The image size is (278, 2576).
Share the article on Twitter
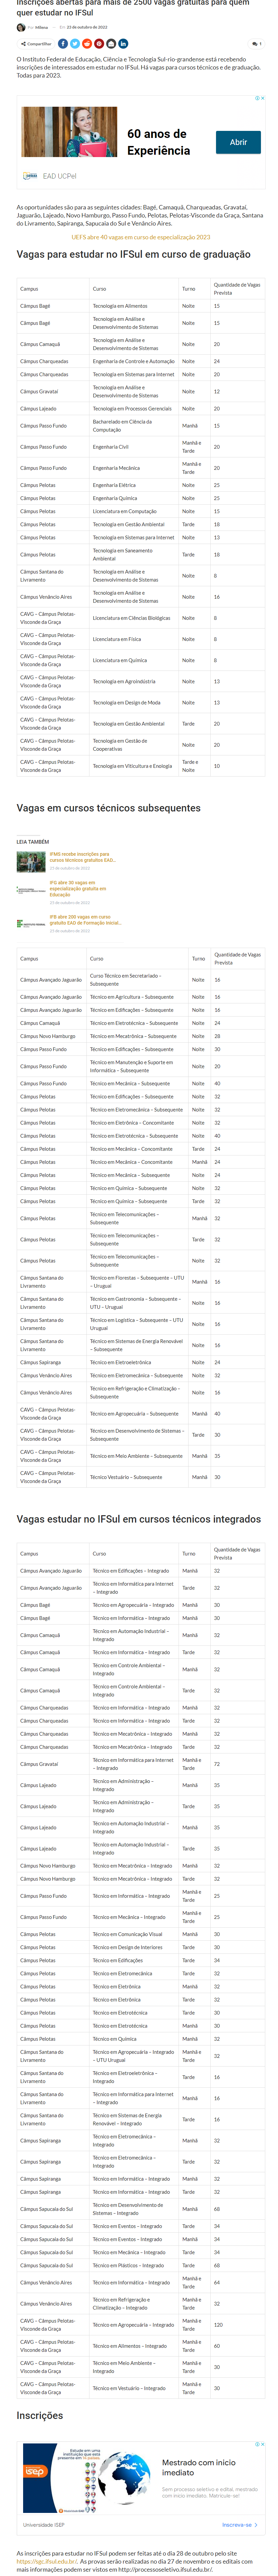coord(75,44)
